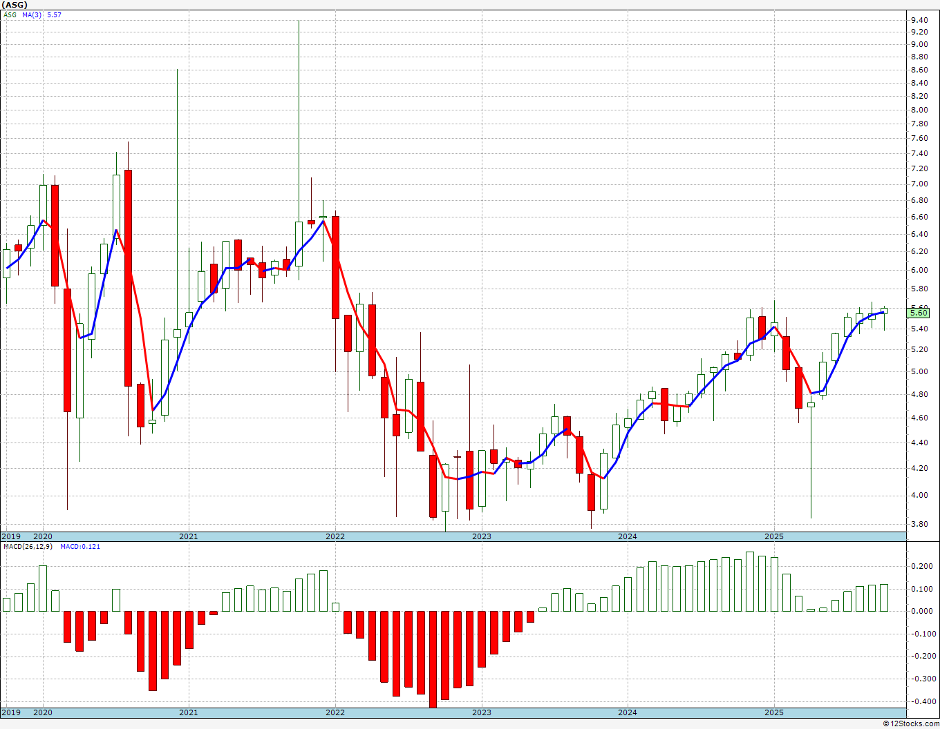The image size is (940, 729).
Task: Click the 9.00 price axis label
Action: coord(919,44)
